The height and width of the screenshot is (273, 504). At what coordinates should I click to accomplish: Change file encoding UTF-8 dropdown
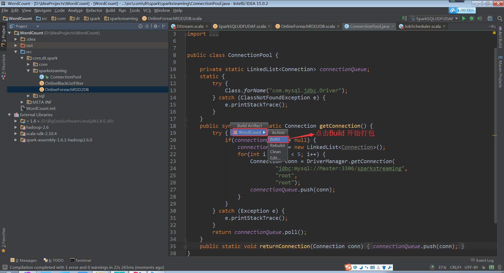(x=471, y=267)
